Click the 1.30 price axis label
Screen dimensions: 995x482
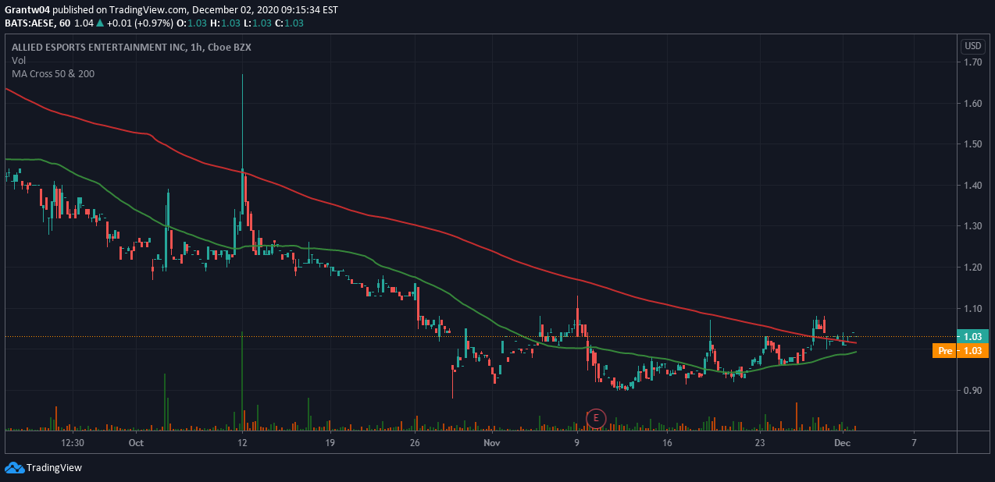coord(972,226)
